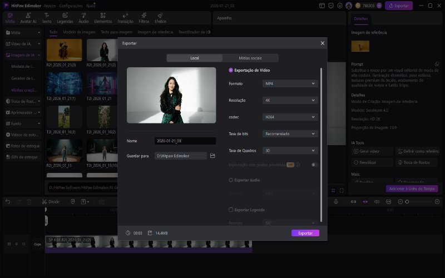Screen dimensions: 445x278
Task: Toggle lossless priority export switch
Action: coord(314,165)
